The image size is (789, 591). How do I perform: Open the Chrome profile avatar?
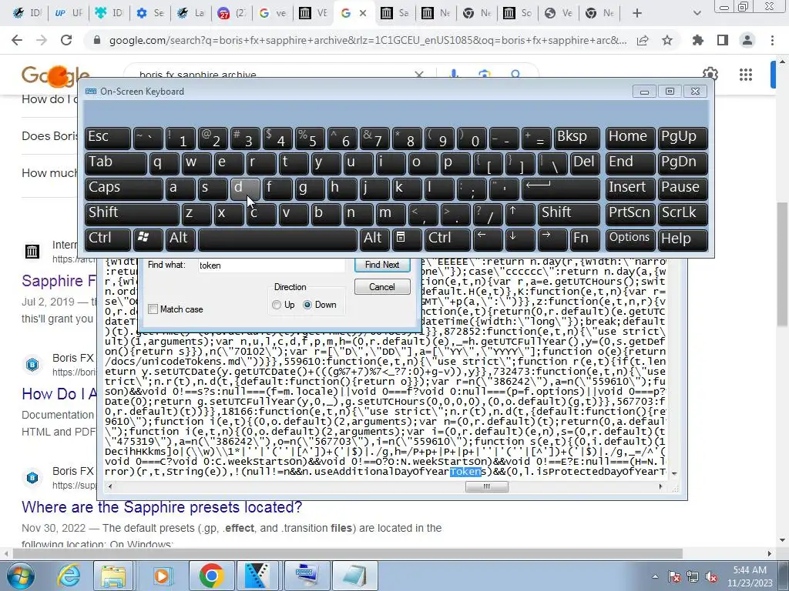[x=747, y=40]
